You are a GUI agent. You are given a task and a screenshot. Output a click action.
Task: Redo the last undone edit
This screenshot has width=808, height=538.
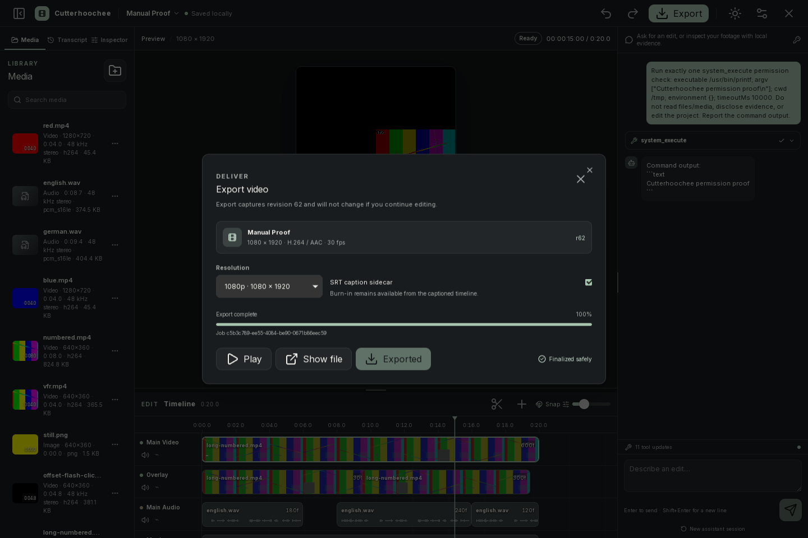coord(633,13)
